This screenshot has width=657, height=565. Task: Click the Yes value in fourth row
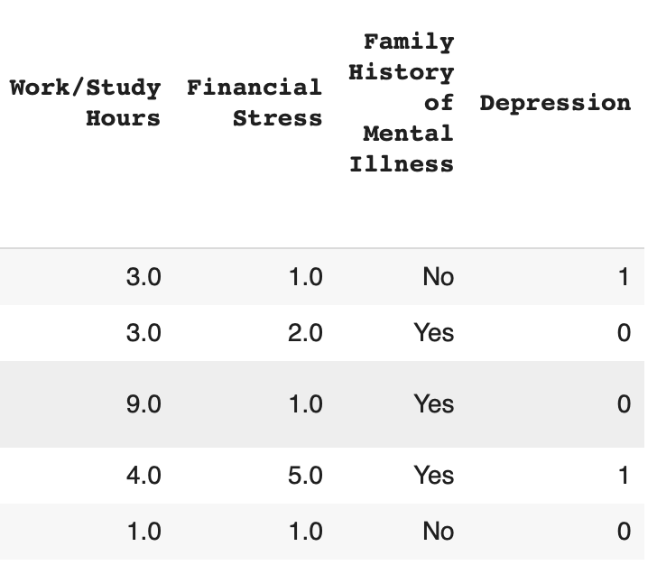click(x=434, y=476)
